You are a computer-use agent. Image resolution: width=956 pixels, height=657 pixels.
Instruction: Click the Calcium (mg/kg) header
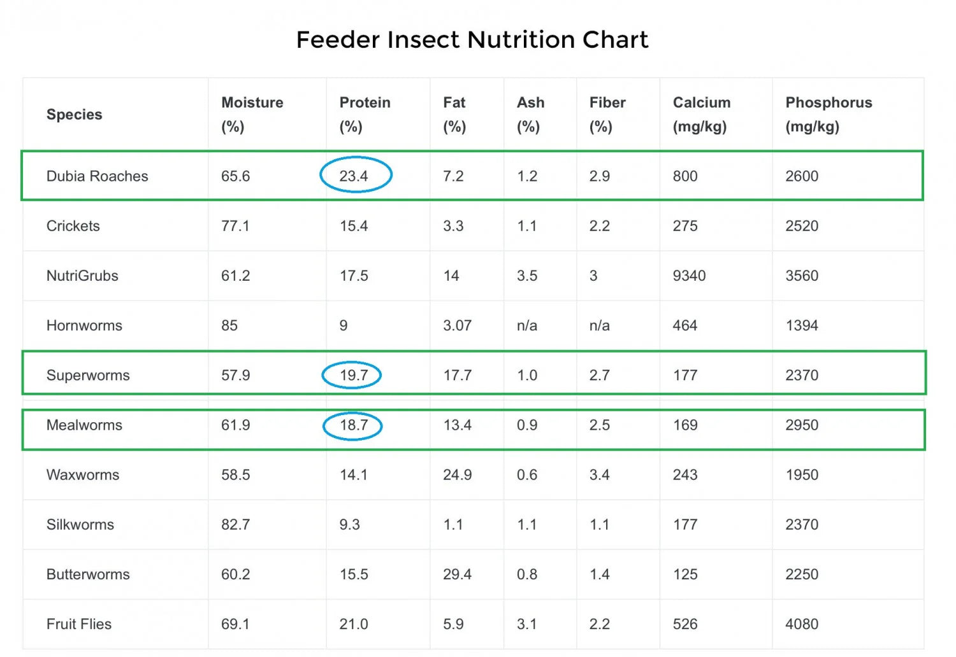pos(701,114)
